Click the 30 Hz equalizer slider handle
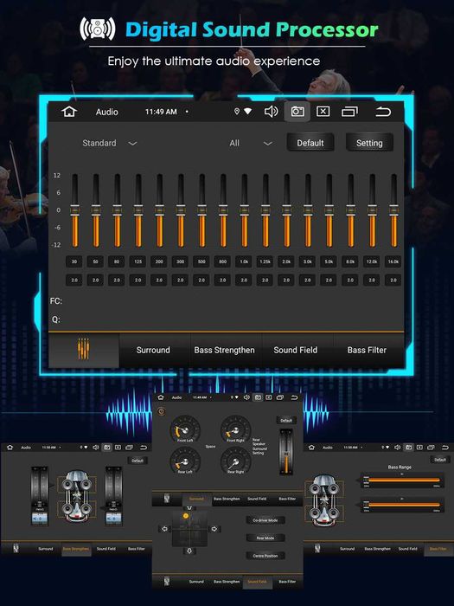The width and height of the screenshot is (454, 606). tap(74, 210)
